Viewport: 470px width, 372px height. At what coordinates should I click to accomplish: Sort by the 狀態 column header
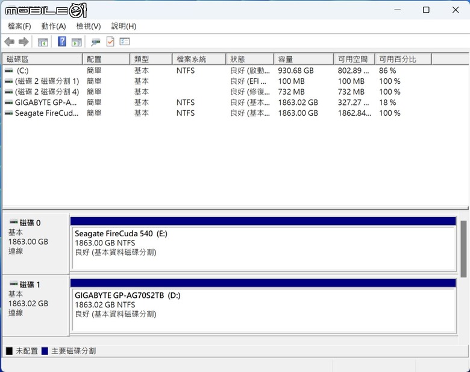[249, 59]
